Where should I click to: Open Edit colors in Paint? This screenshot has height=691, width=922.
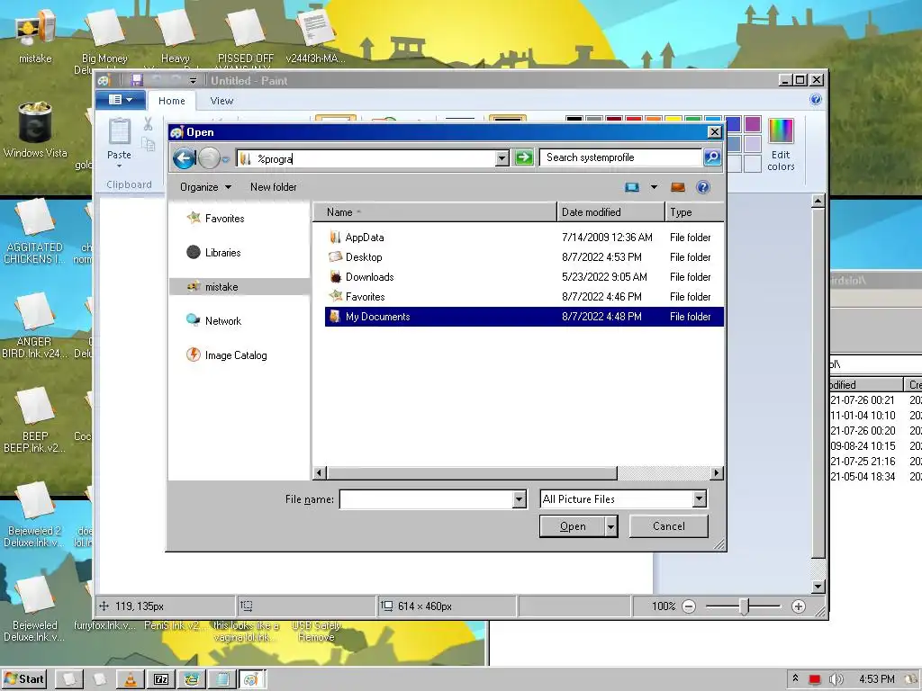pyautogui.click(x=781, y=145)
